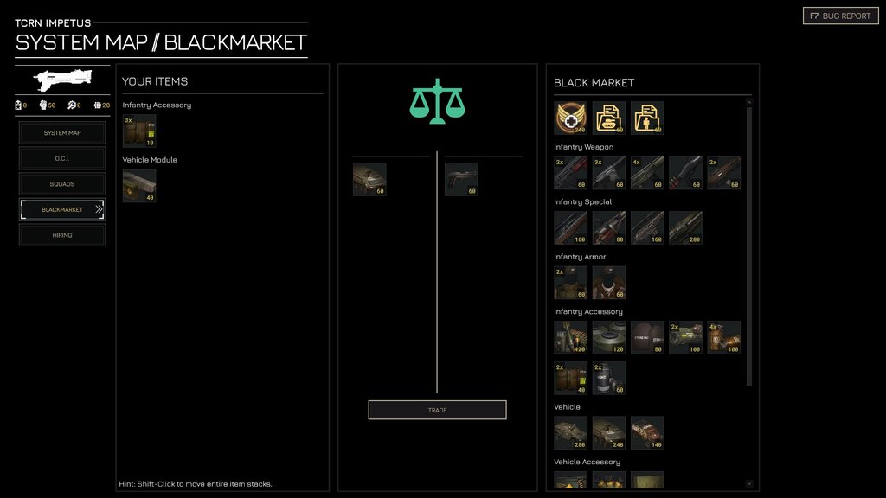This screenshot has width=886, height=498.
Task: Remove the vehicle from your offer side
Action: (x=369, y=179)
